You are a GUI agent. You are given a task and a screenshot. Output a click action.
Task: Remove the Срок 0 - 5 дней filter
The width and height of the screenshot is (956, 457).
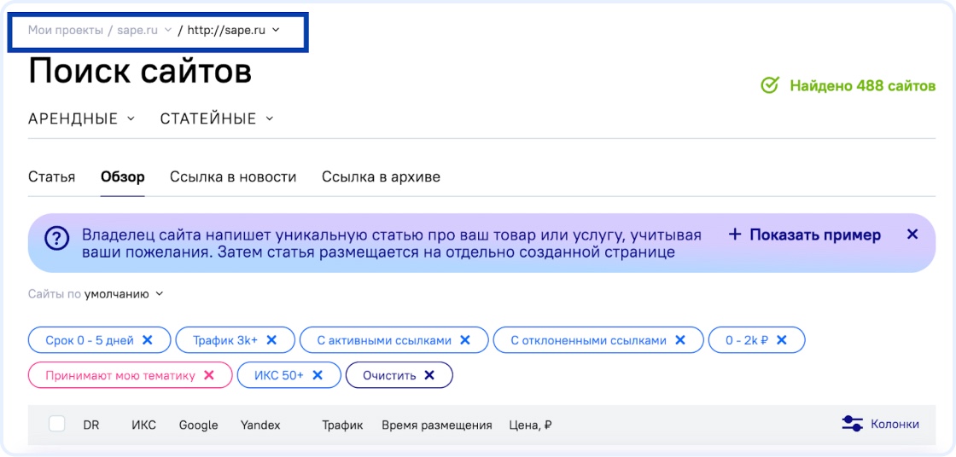pos(148,340)
